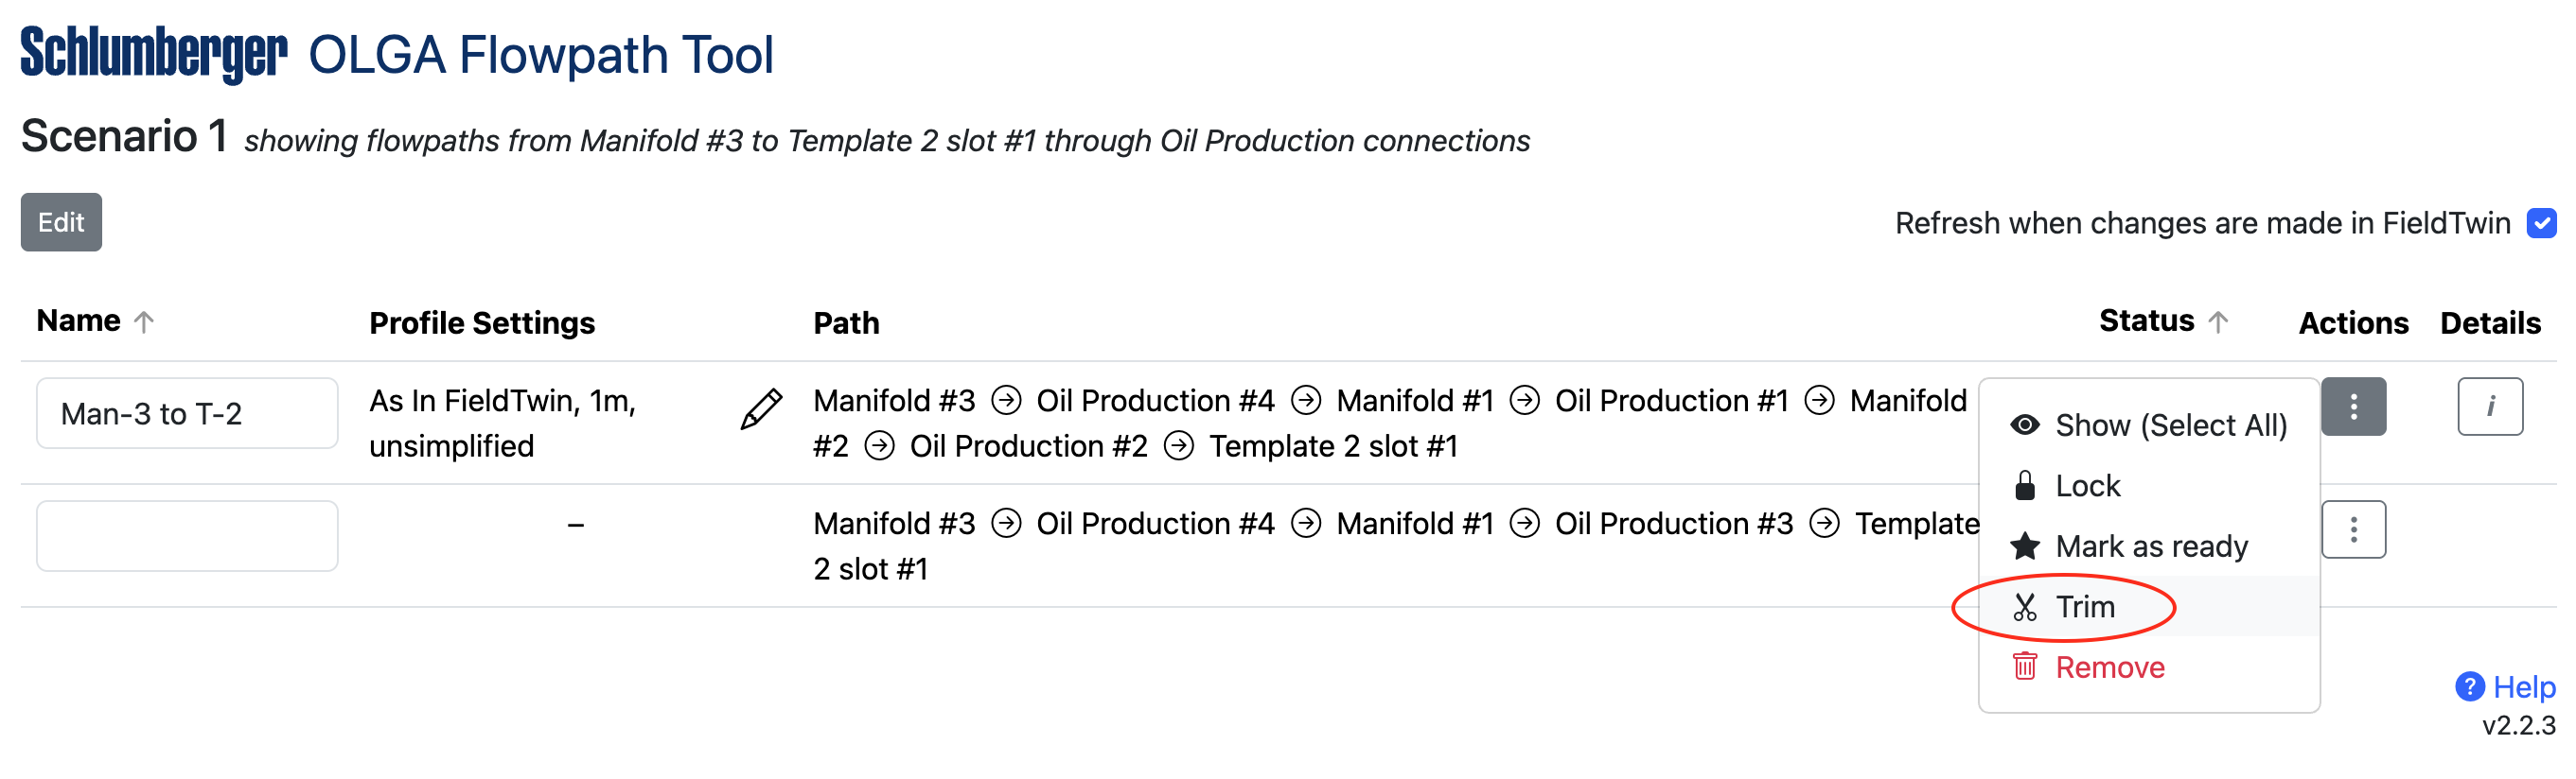Click the star icon for Mark as ready
Image resolution: width=2576 pixels, height=779 pixels.
pos(2024,546)
